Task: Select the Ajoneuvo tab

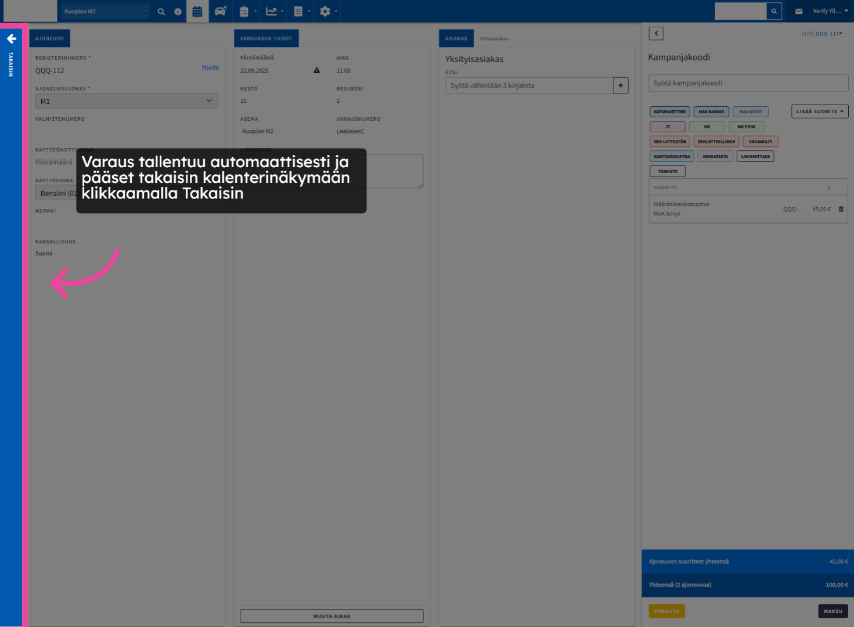Action: (49, 38)
